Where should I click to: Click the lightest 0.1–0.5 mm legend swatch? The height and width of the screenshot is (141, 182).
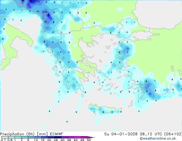[x=5, y=137]
